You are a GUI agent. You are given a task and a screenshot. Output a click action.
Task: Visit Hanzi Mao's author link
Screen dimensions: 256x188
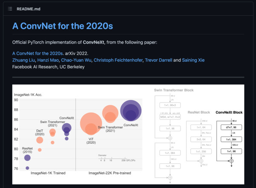coord(48,60)
